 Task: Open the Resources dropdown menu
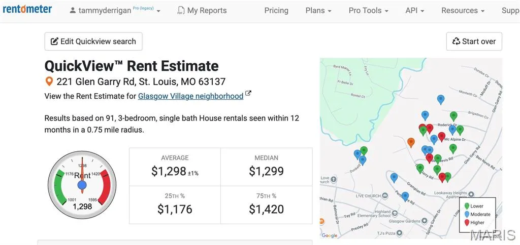tap(463, 11)
